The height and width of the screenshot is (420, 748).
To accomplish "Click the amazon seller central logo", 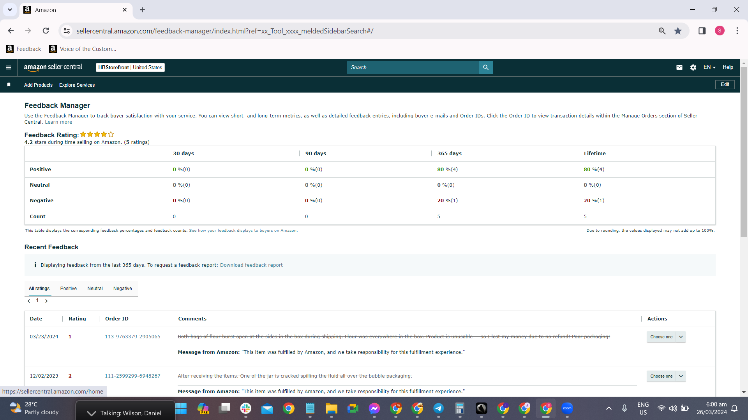I will (53, 67).
